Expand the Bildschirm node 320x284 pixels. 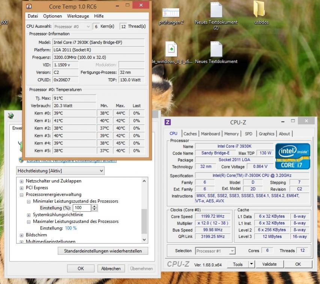click(21, 235)
